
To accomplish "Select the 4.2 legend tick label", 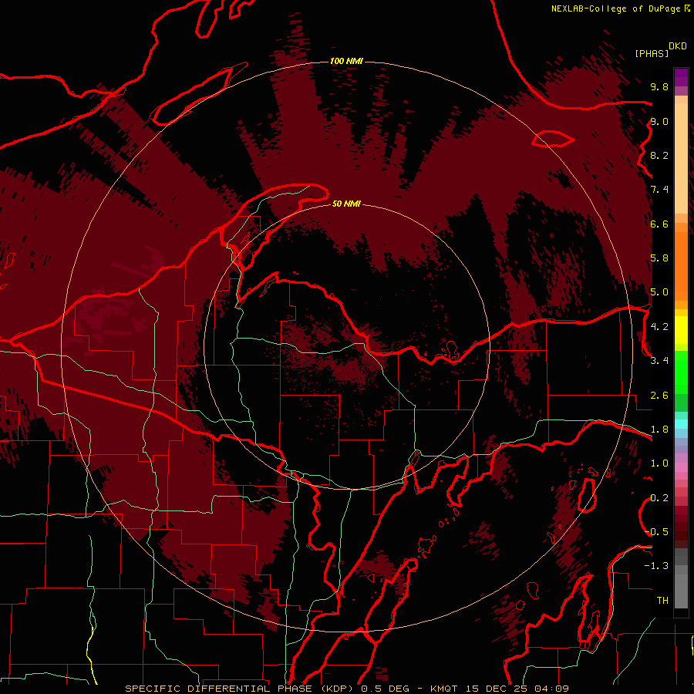I will coord(659,327).
